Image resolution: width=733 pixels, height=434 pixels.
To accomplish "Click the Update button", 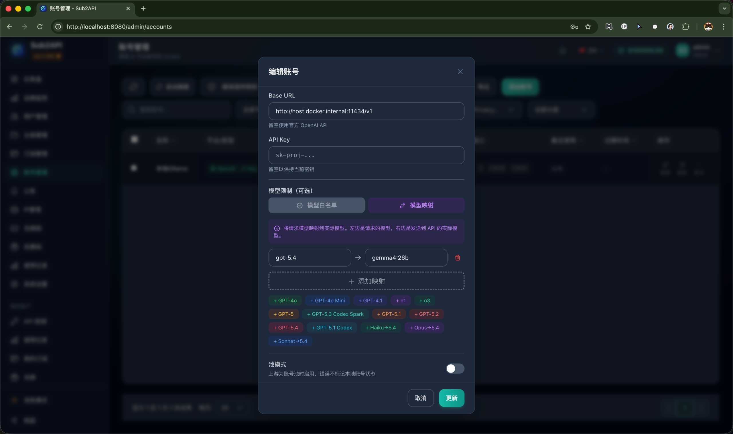I will click(x=451, y=398).
